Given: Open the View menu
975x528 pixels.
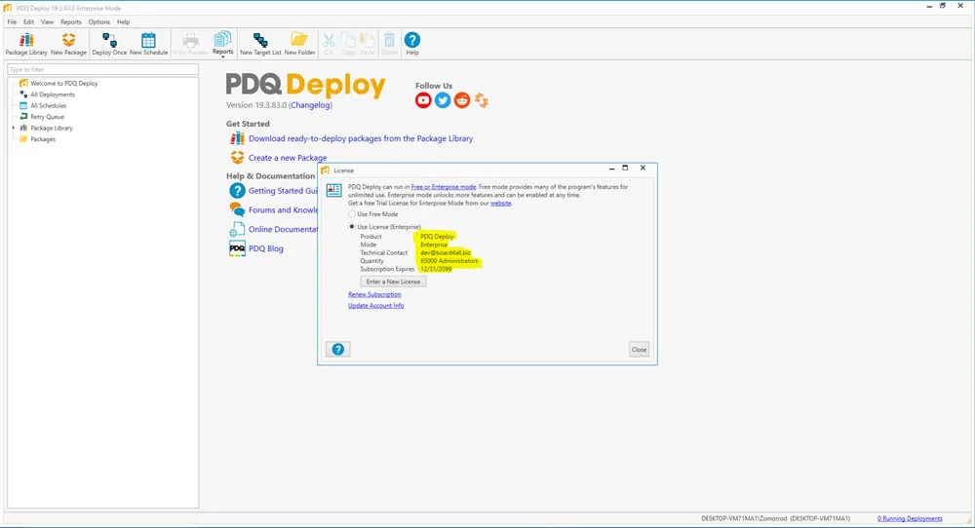Looking at the screenshot, I should (x=47, y=21).
